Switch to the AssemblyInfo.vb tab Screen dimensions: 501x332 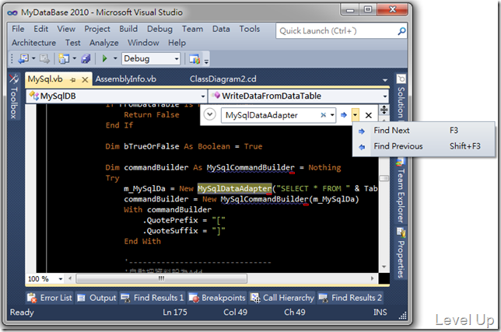[x=126, y=79]
